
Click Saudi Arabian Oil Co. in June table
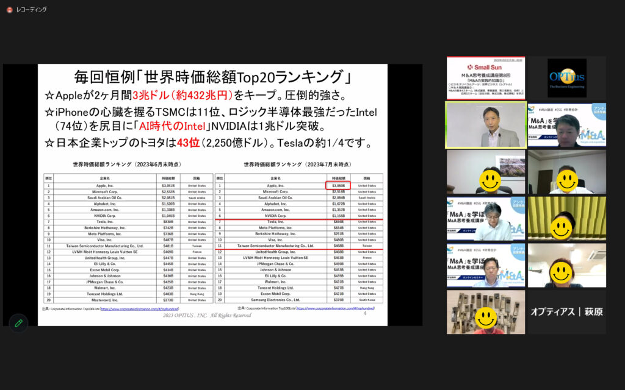(105, 198)
